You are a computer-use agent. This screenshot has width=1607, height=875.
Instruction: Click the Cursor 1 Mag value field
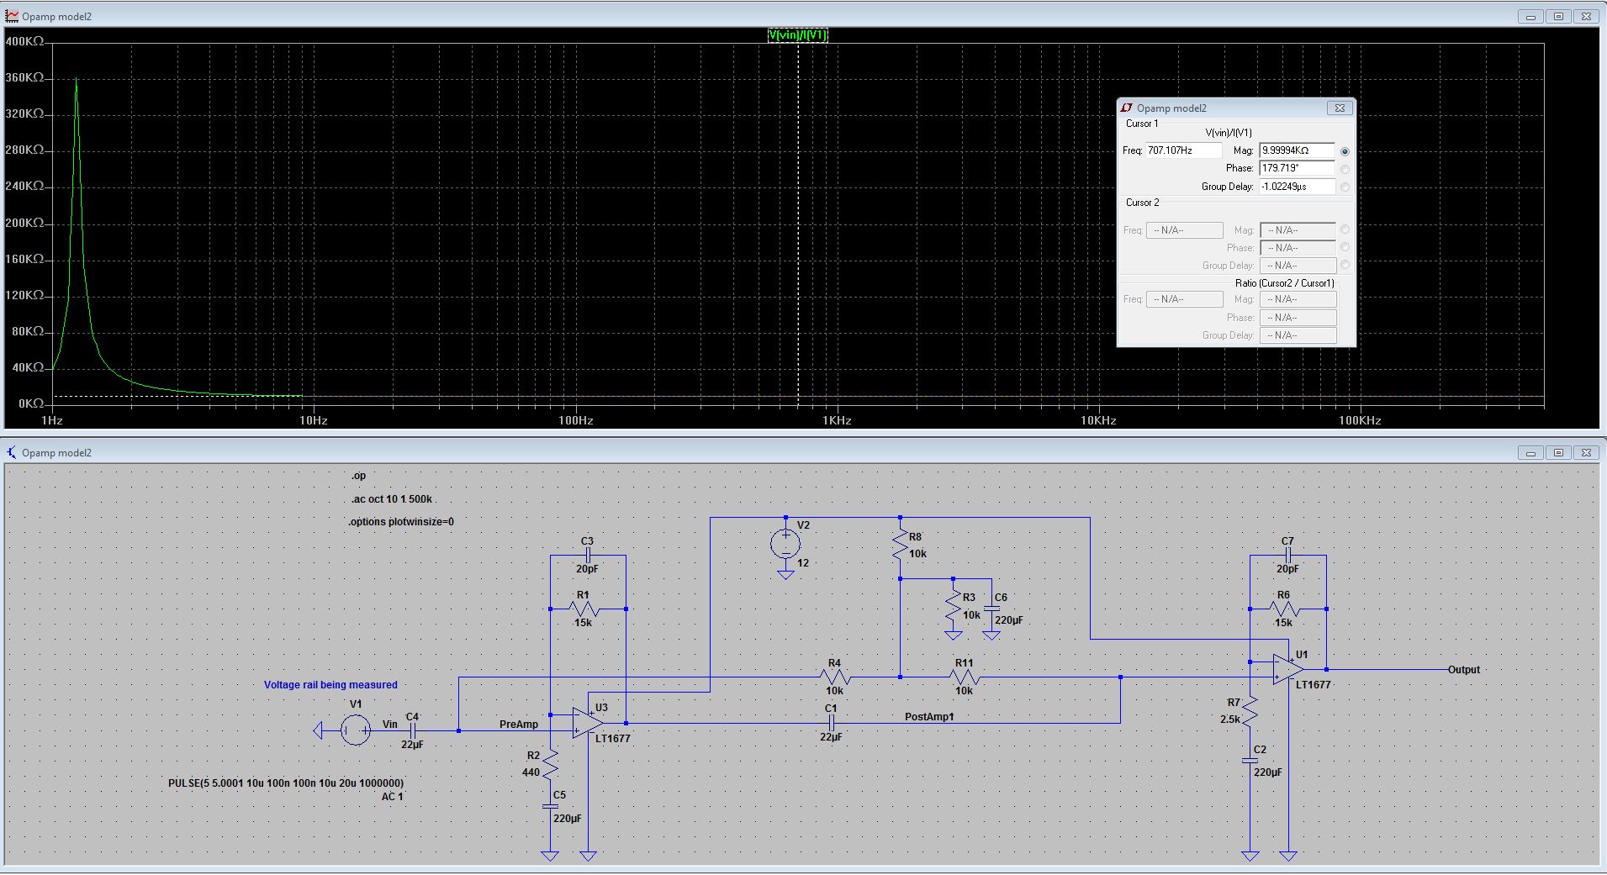(1297, 150)
